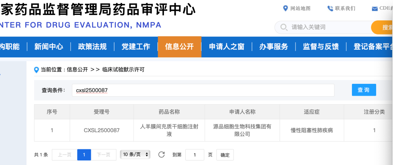
Task: Click the magnifier icon in search box
Action: coord(284,27)
